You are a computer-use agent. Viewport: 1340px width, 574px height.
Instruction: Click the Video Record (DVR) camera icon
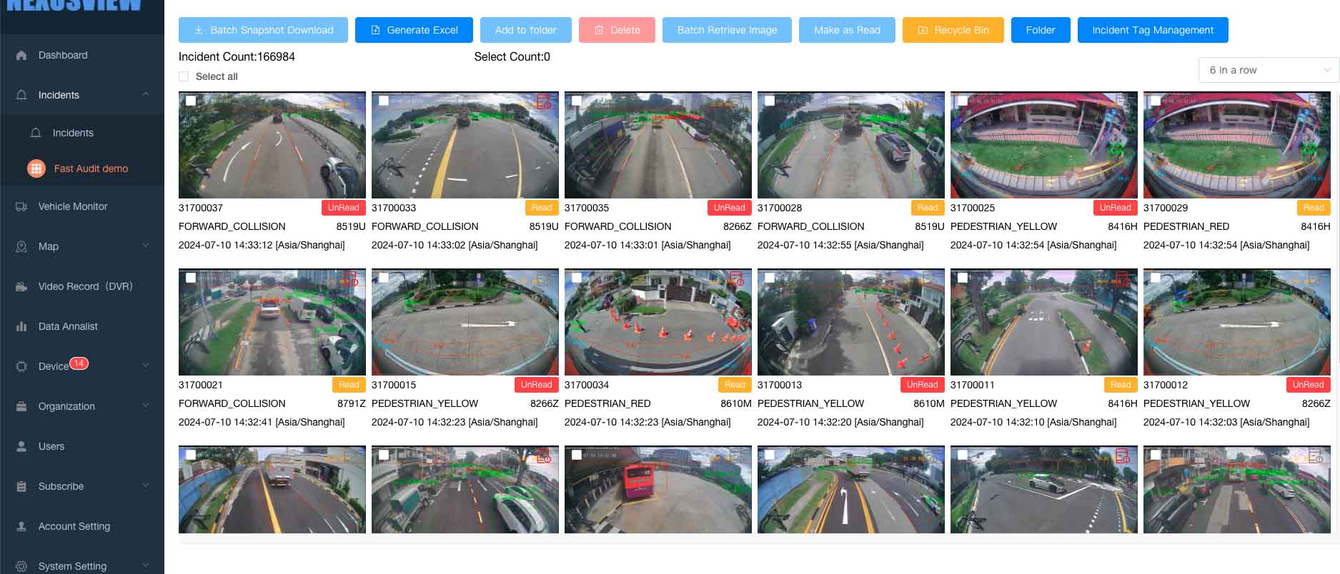[21, 287]
